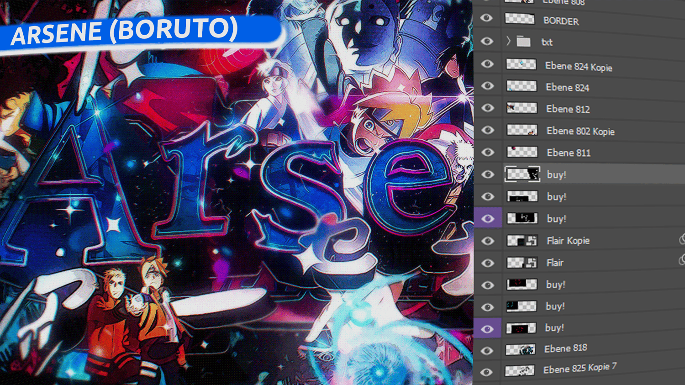Screen dimensions: 685x385
Task: Select the layer named BORDER
Action: point(561,21)
